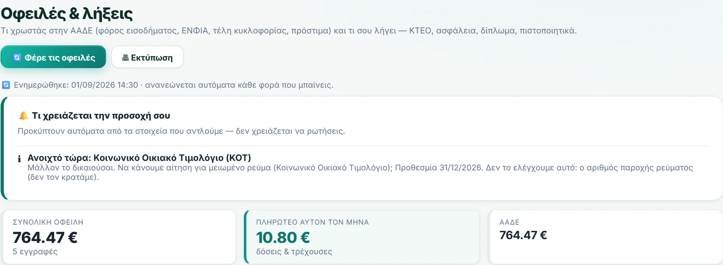Image resolution: width=723 pixels, height=265 pixels.
Task: Print the page via Εκτύπωση label
Action: click(152, 58)
